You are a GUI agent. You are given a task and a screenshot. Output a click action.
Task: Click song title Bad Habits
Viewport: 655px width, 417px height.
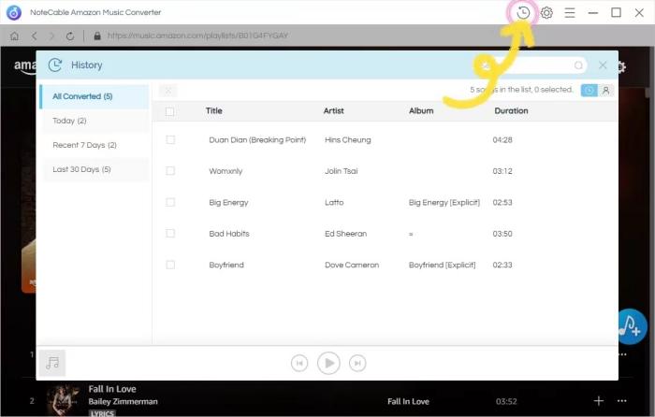(x=229, y=234)
